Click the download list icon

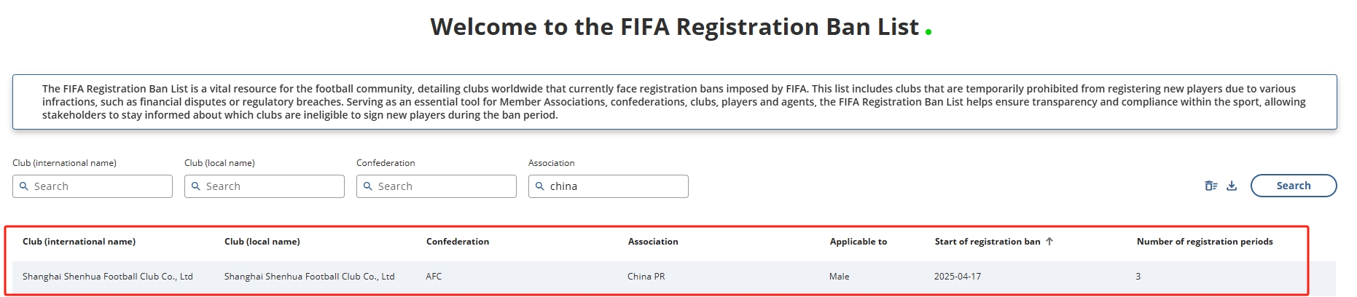coord(1232,186)
